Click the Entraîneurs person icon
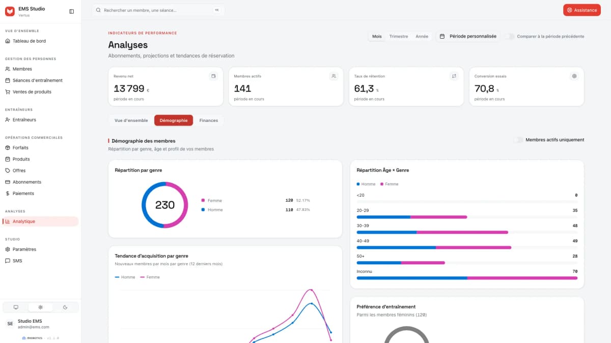Screen dimensions: 611x343 pyautogui.click(x=8, y=120)
